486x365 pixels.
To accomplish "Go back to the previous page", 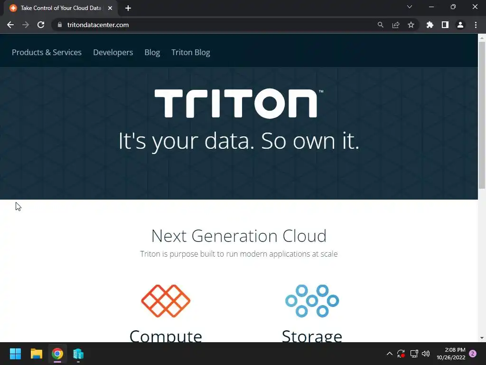I will (x=10, y=25).
